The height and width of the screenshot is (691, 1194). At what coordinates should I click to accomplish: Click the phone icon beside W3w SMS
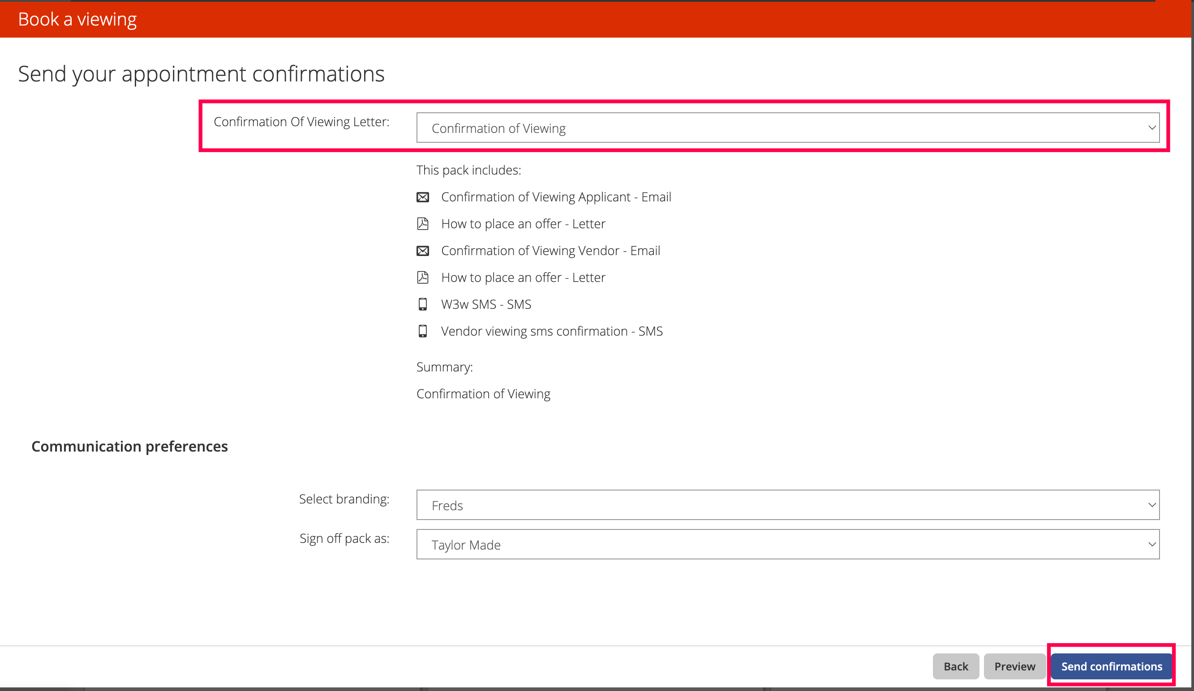click(423, 304)
